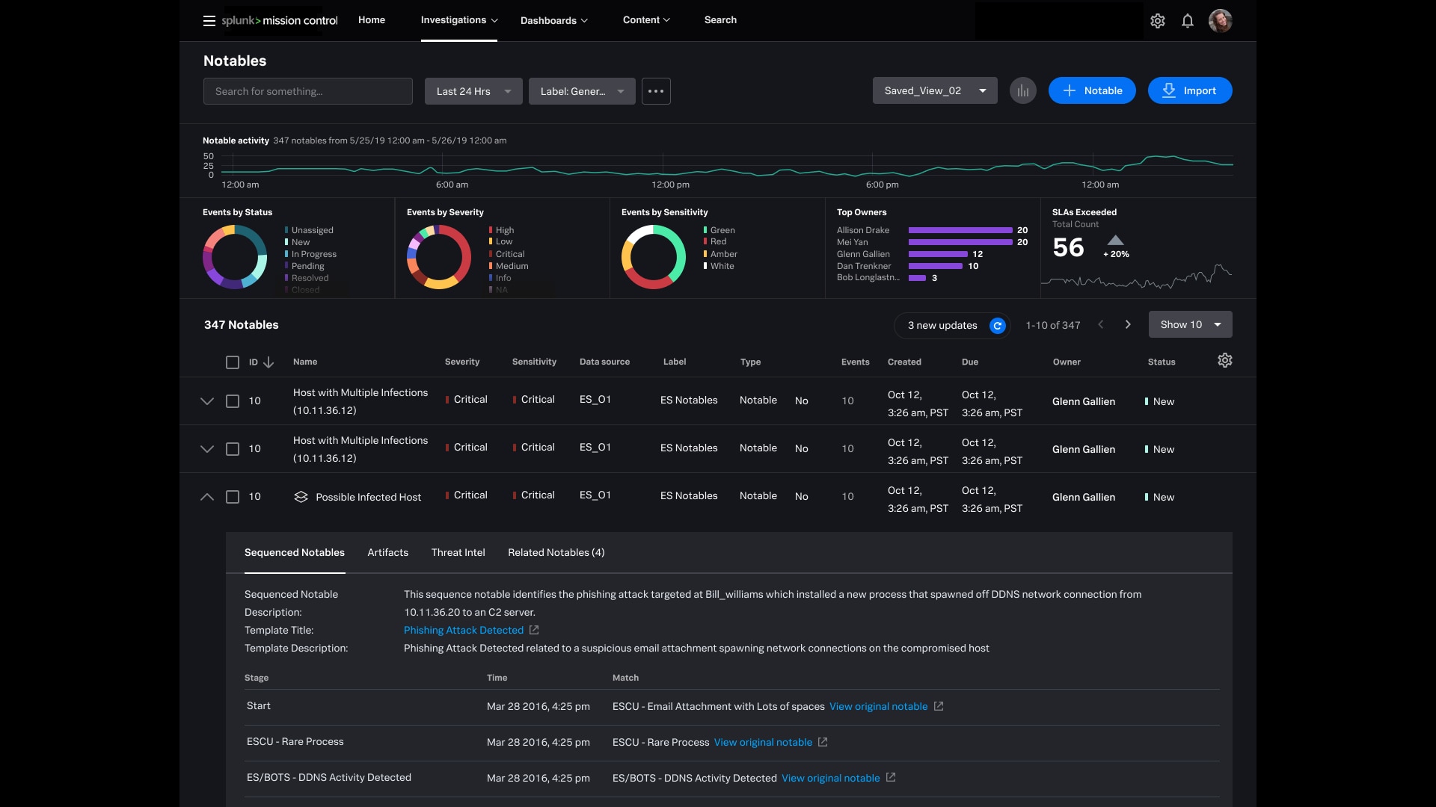Check the first Host with Multiple Infections row
Image resolution: width=1436 pixels, height=807 pixels.
[x=233, y=401]
